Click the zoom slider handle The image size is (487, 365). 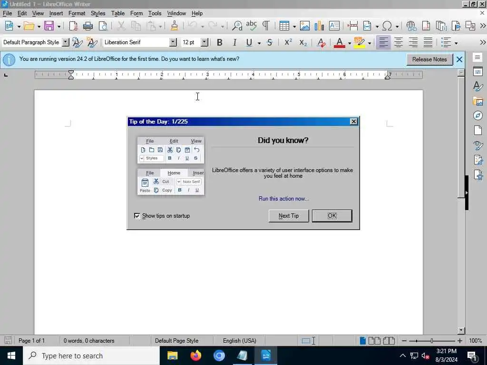[x=432, y=341]
